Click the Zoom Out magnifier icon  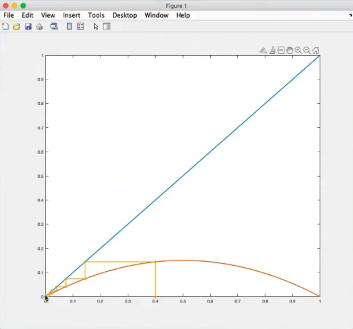point(307,50)
